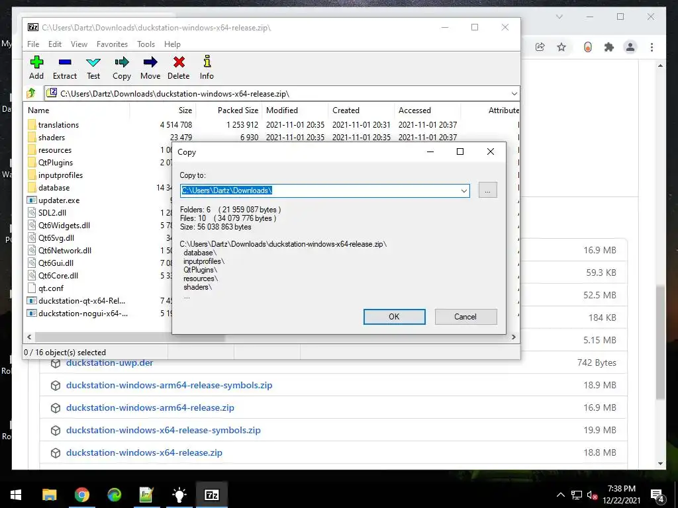The height and width of the screenshot is (508, 678).
Task: Open the Help menu
Action: point(172,44)
